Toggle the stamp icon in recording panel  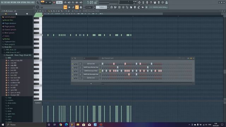[x=81, y=7]
